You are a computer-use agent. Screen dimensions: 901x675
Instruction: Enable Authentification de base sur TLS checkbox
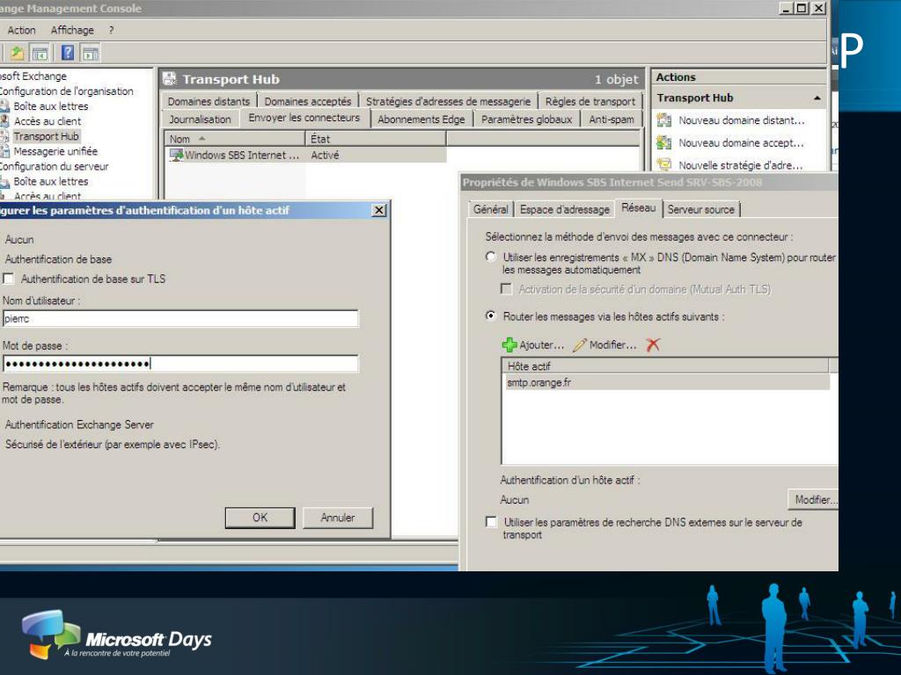point(9,279)
